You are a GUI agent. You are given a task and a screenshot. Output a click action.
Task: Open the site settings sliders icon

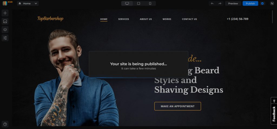tap(5, 38)
